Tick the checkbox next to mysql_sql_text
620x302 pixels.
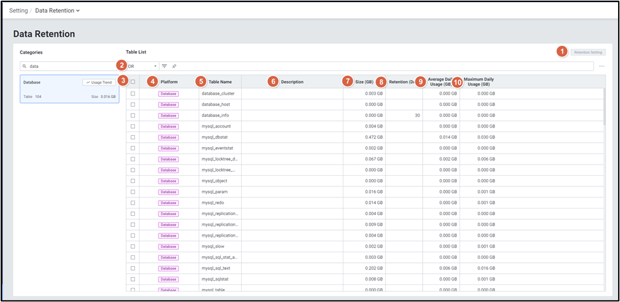point(133,268)
